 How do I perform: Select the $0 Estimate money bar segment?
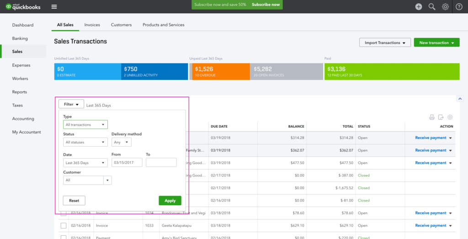point(88,72)
